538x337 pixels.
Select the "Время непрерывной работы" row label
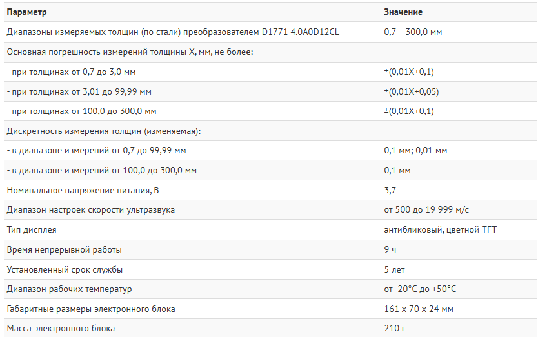[x=64, y=249]
